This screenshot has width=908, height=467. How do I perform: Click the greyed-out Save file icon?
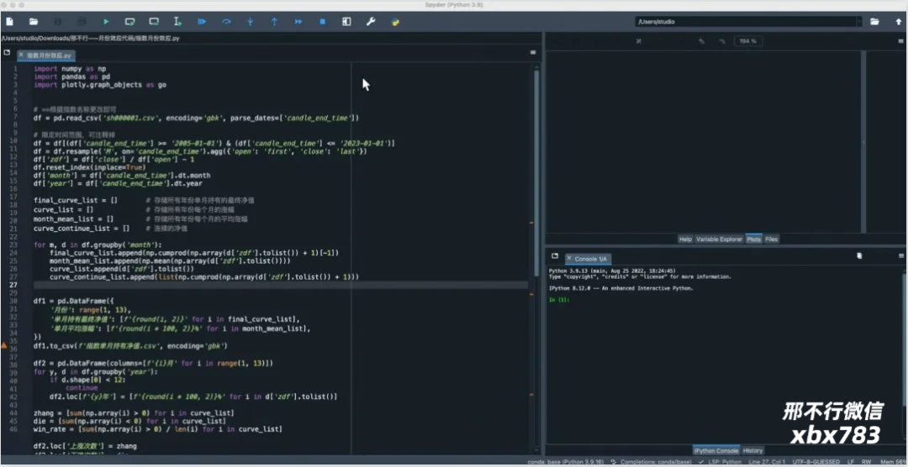click(57, 21)
